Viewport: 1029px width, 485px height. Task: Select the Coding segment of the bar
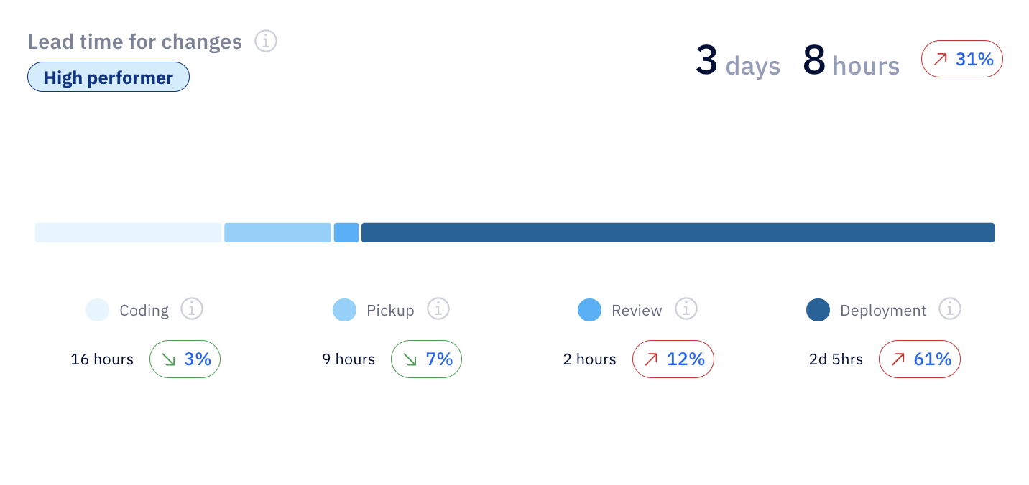click(128, 232)
